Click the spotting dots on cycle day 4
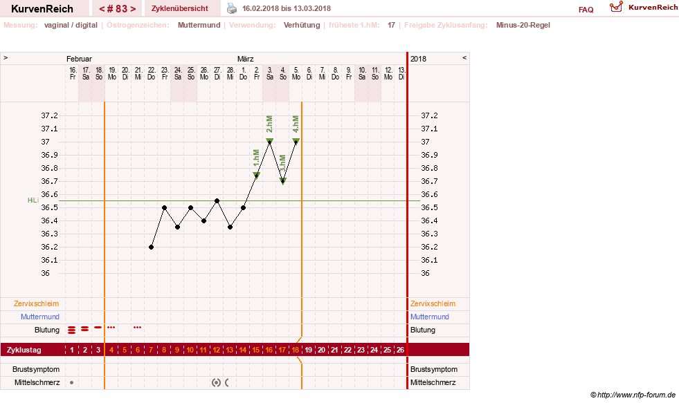Viewport: 679px width, 403px height. [111, 328]
